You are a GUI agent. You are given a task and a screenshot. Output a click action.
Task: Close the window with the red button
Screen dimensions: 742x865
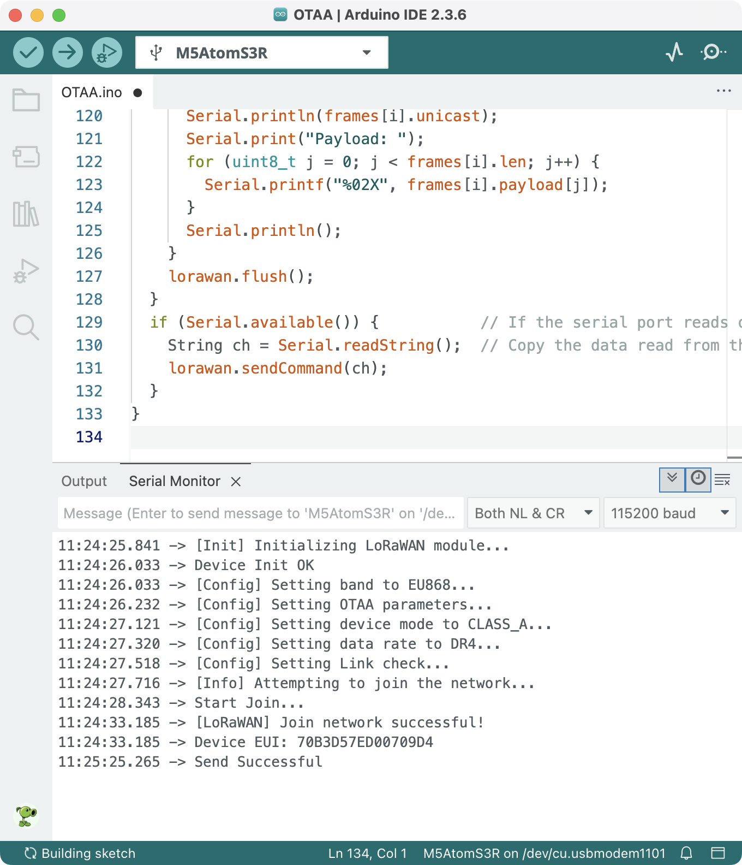click(x=15, y=15)
